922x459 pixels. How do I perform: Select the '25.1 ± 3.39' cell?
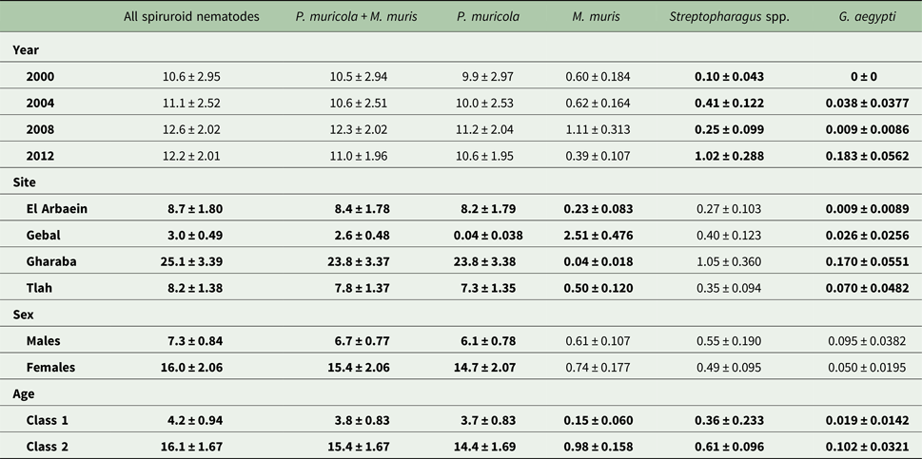(x=192, y=259)
